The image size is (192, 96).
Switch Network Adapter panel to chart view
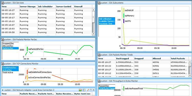80,90
